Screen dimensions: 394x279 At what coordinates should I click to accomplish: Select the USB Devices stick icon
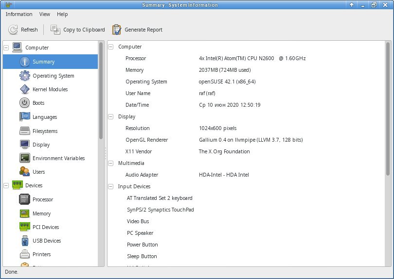(25, 241)
